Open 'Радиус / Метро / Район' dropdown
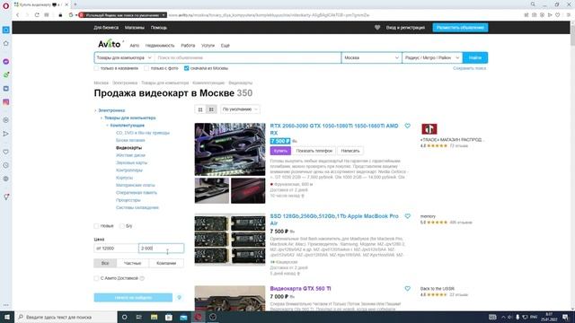The image size is (575, 323). [x=432, y=57]
